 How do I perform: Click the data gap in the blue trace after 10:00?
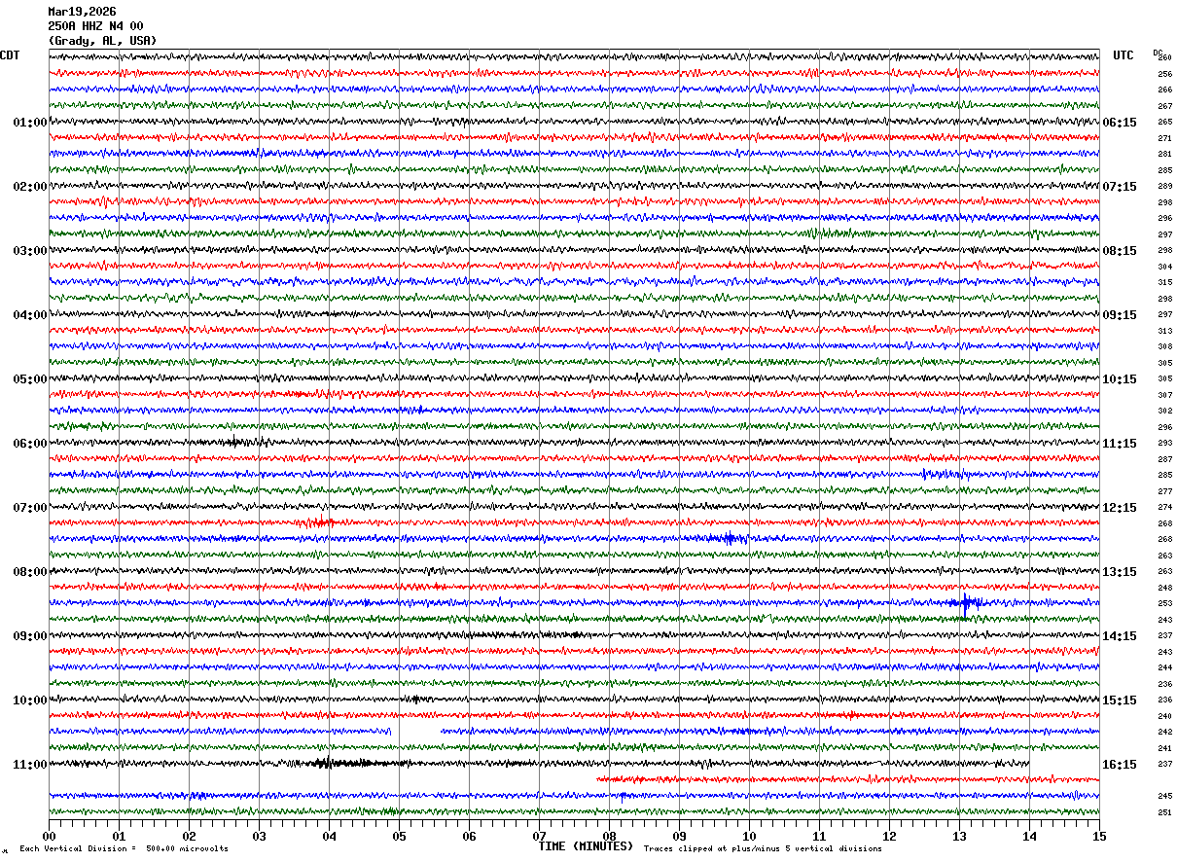415,731
